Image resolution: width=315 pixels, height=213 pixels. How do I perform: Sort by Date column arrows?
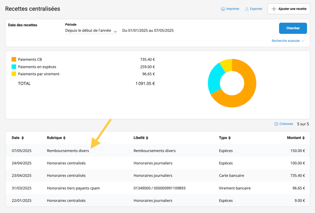tap(23, 138)
